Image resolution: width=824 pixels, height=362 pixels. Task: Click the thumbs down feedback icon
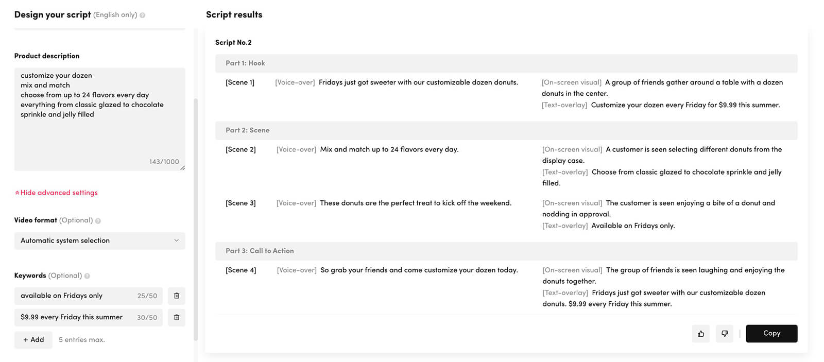[x=725, y=334]
